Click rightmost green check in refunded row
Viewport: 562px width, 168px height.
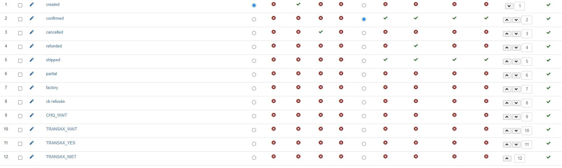click(x=548, y=46)
